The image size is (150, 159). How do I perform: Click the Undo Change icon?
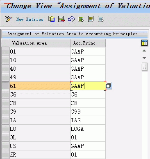tap(71, 19)
